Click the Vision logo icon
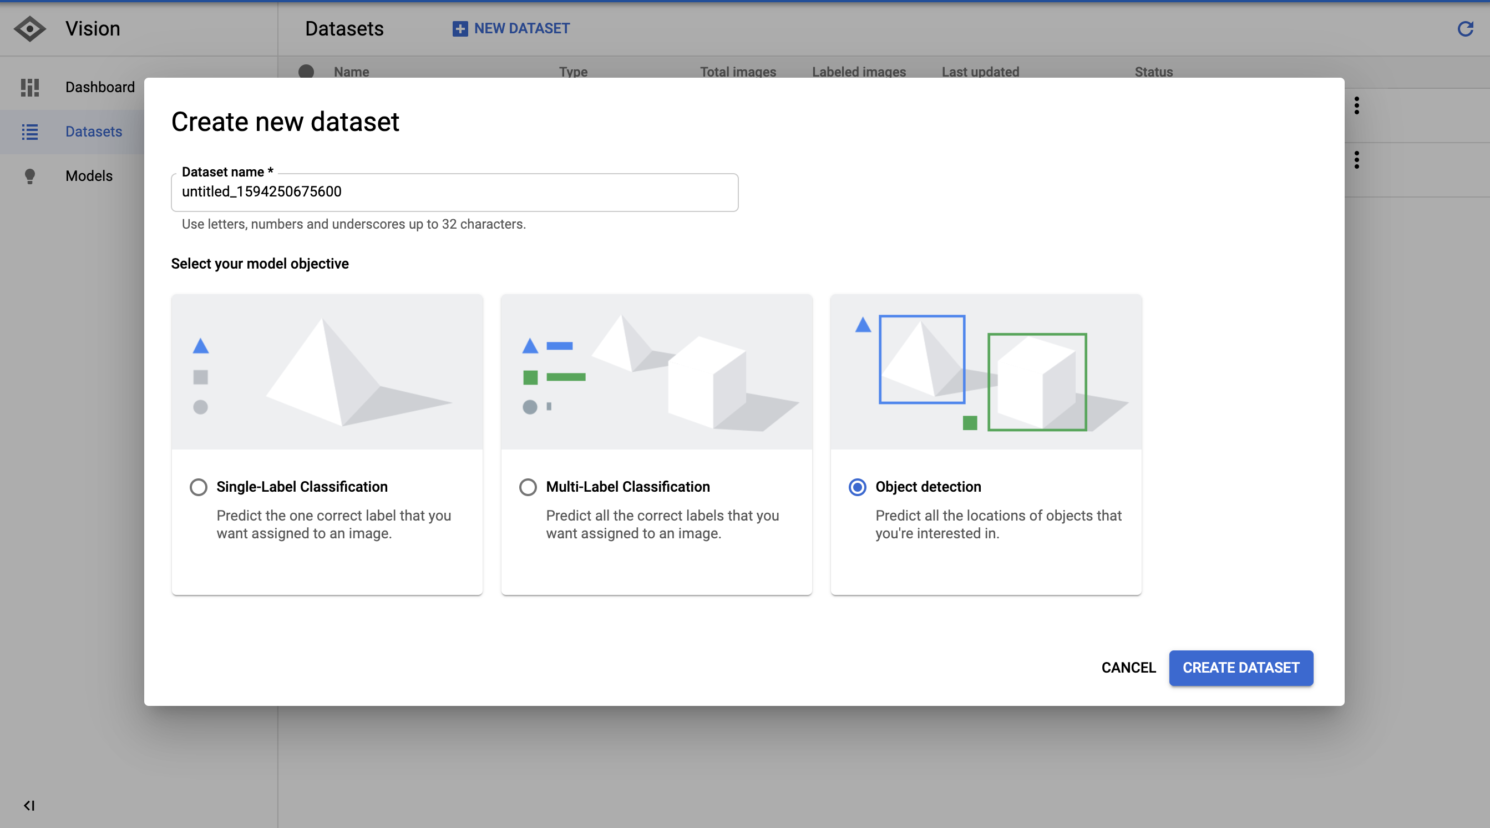 tap(29, 28)
